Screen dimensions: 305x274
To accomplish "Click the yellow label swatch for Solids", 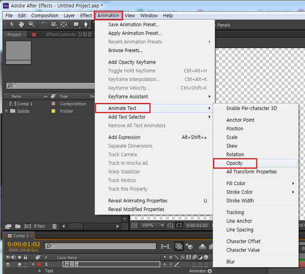I will pyautogui.click(x=53, y=111).
